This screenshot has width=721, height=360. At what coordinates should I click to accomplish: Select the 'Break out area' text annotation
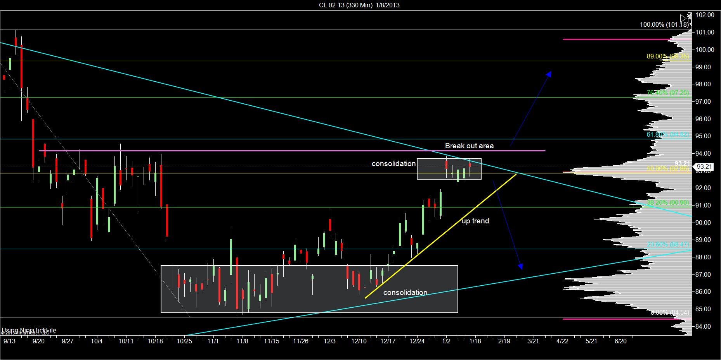pos(469,146)
